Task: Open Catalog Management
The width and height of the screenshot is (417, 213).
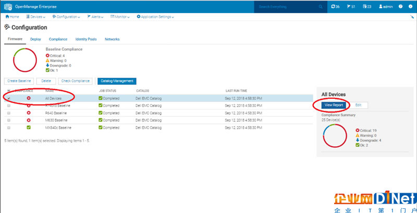Action: coord(117,81)
